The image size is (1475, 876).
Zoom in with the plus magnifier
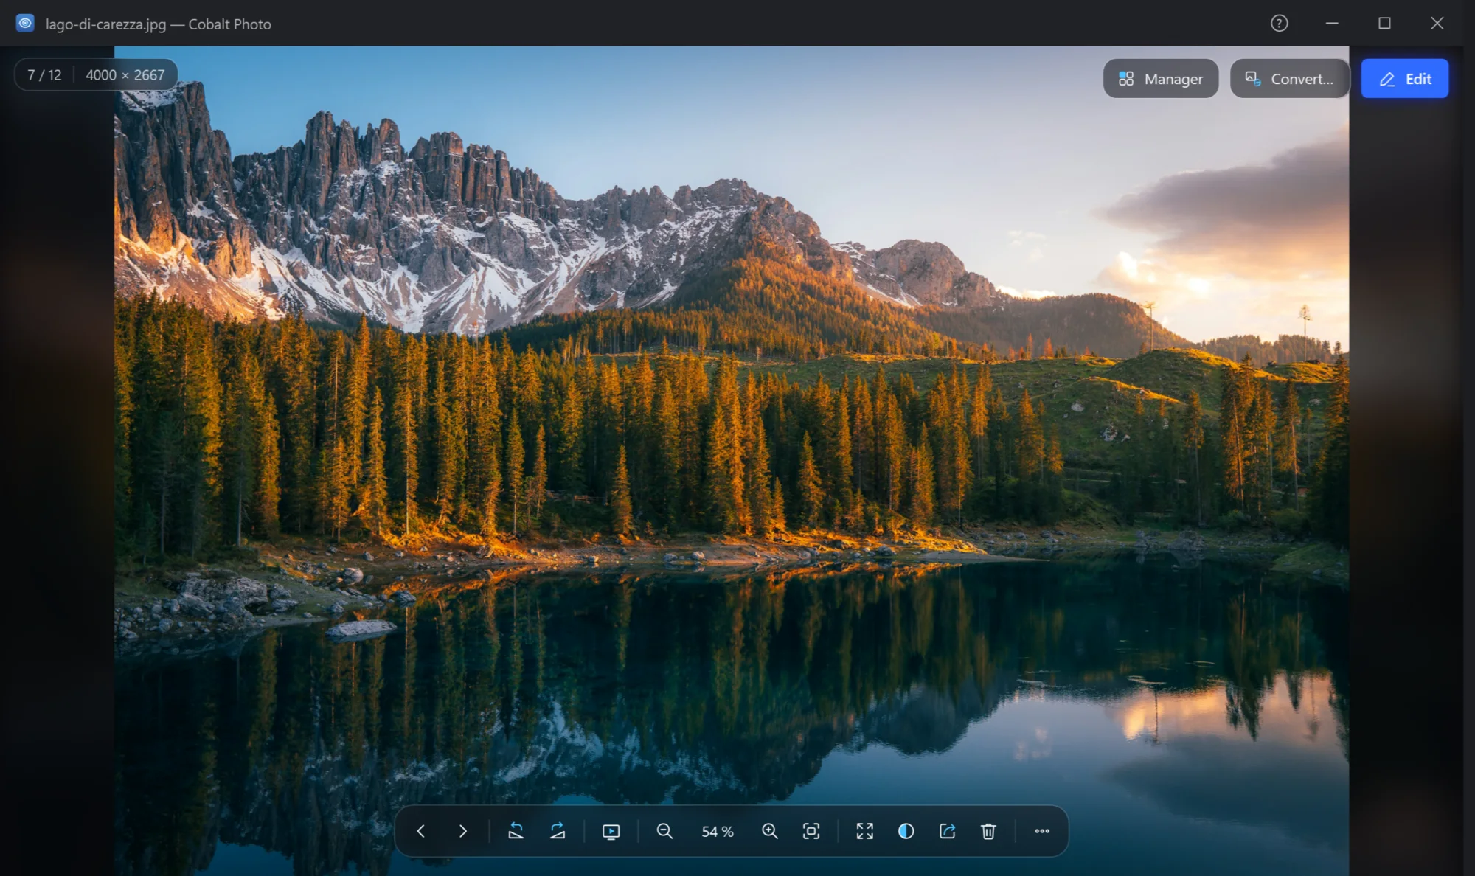coord(769,831)
